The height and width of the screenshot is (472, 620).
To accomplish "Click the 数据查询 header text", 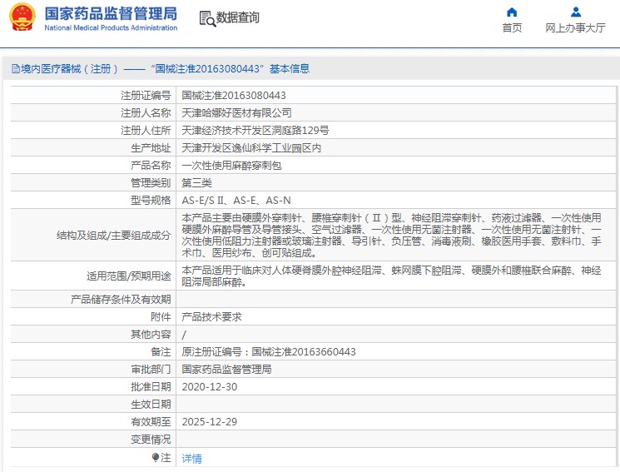I will 238,17.
